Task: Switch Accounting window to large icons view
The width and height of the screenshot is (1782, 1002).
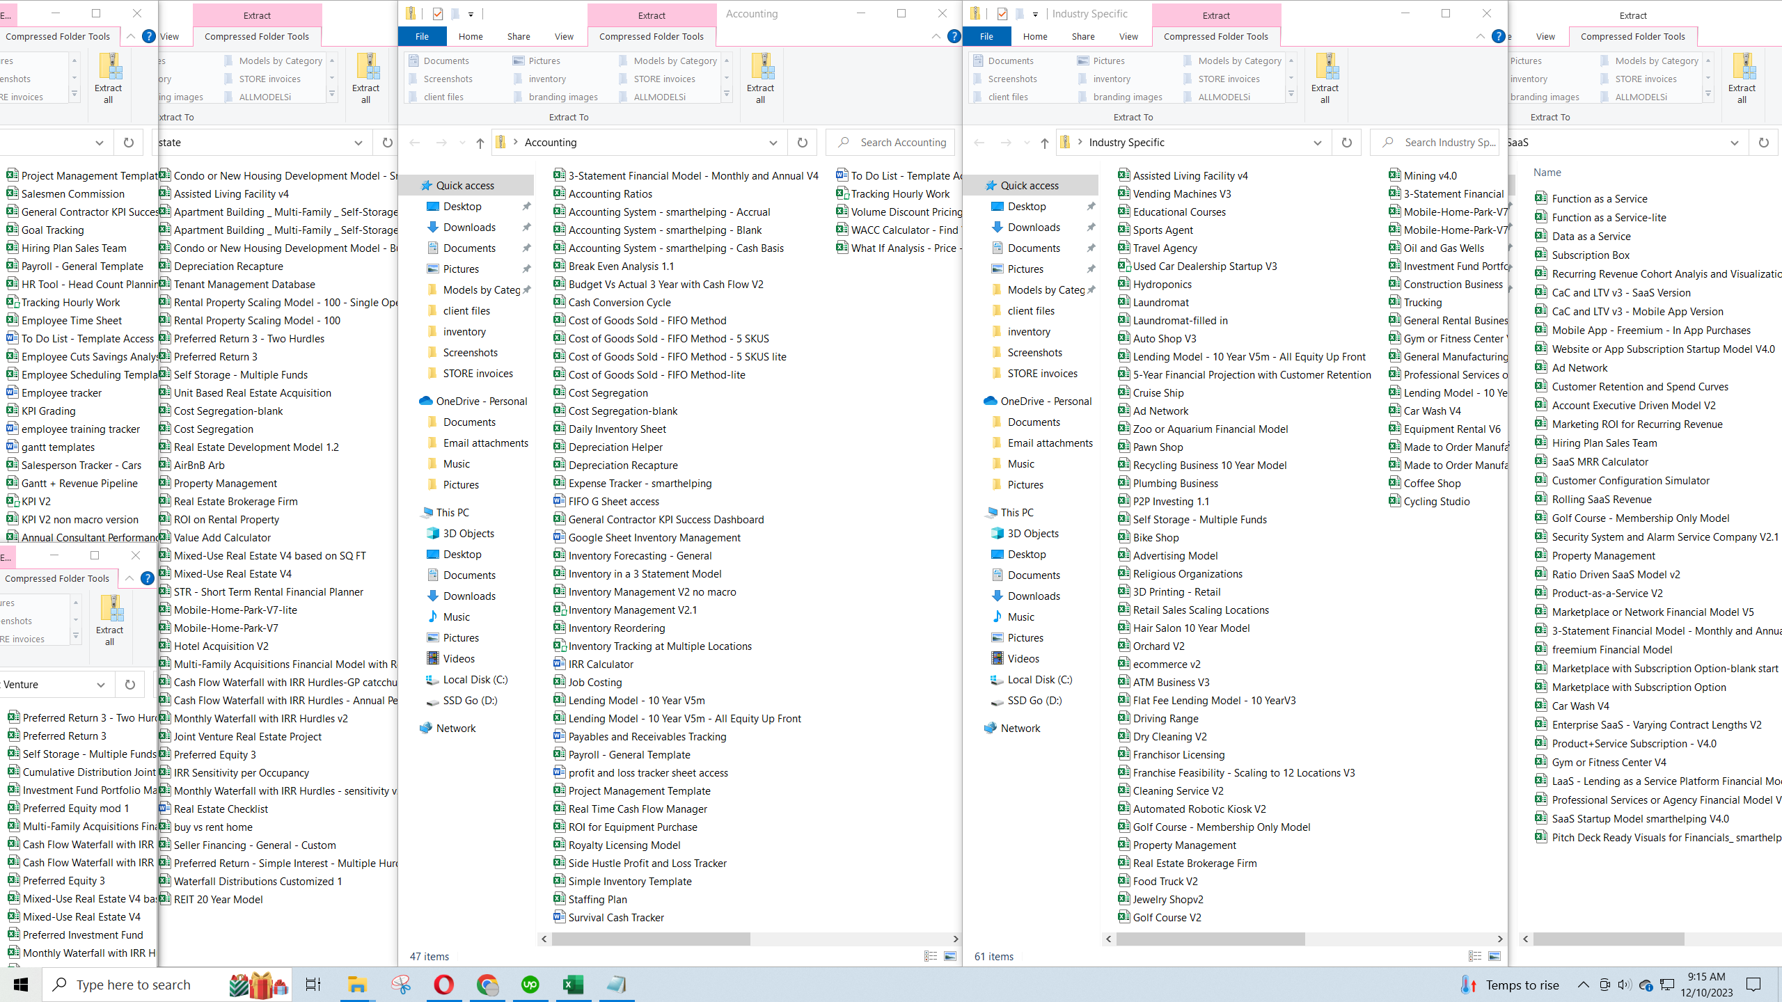Action: pyautogui.click(x=950, y=956)
